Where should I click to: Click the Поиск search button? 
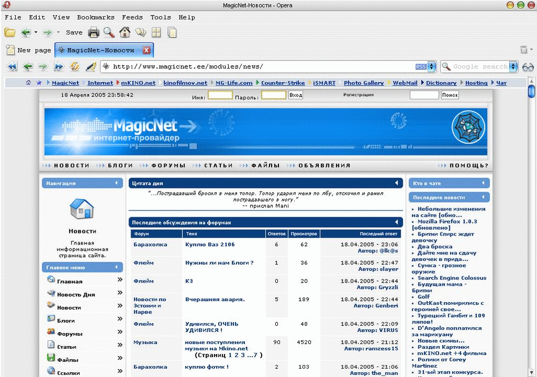(x=449, y=95)
